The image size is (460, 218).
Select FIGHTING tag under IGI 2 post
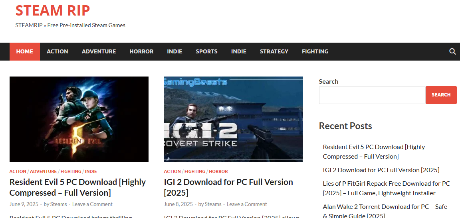(195, 171)
